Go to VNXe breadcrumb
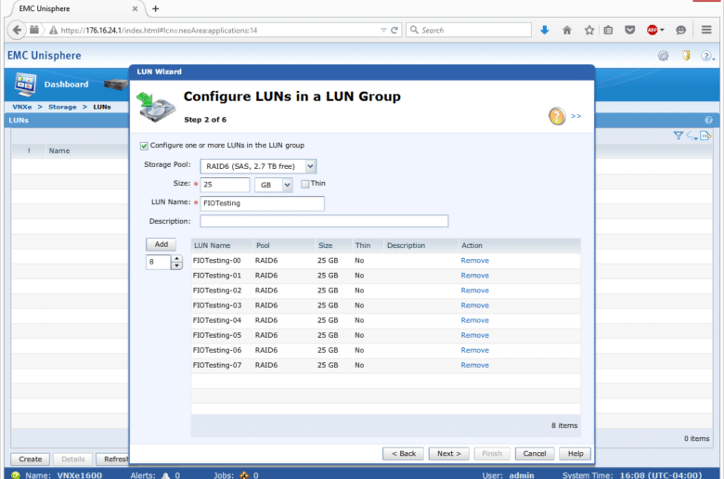 click(x=22, y=107)
